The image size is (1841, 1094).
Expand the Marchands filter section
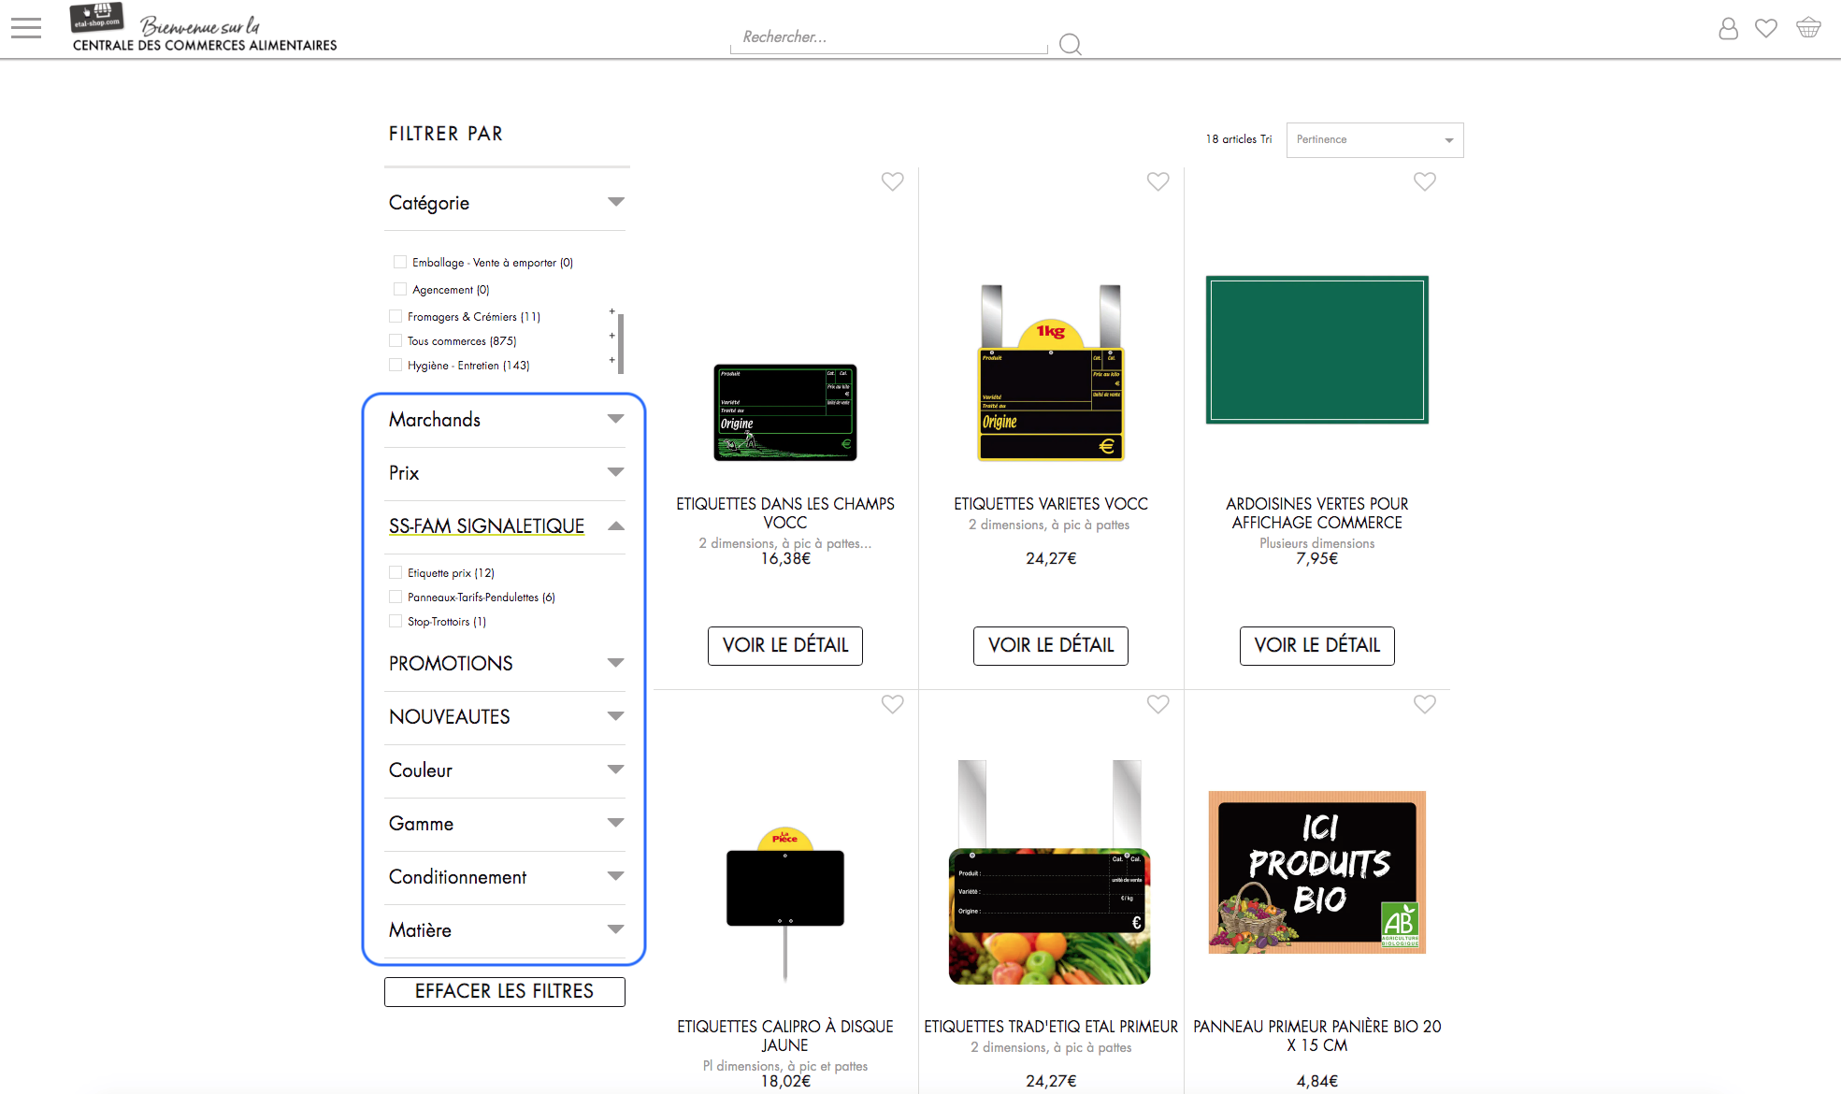click(614, 419)
